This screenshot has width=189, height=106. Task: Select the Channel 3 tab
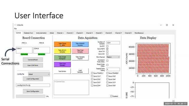click(79, 33)
